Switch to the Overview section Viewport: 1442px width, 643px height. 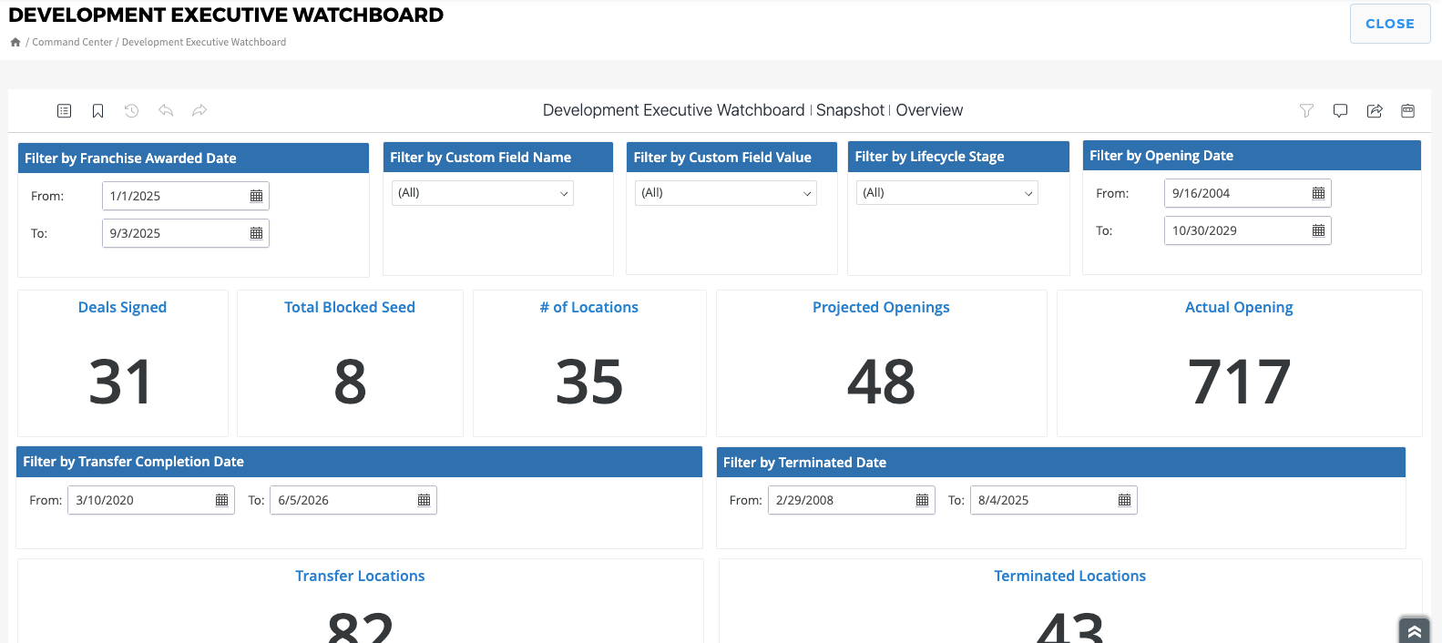929,110
